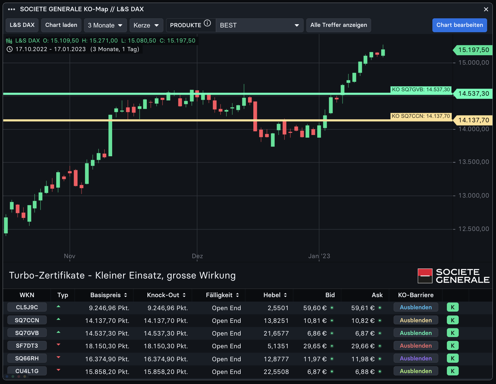Hide KO barrier for SQ7CCN

(x=416, y=320)
